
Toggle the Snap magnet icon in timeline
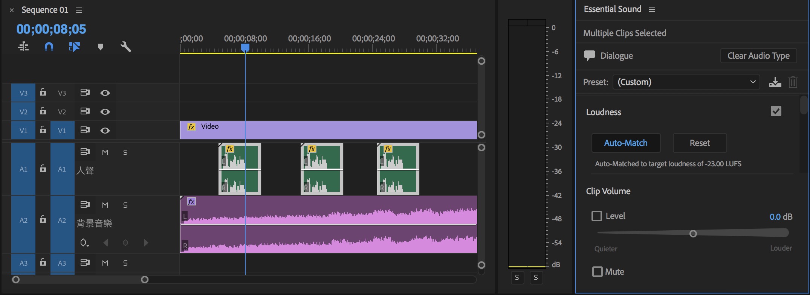pos(49,47)
